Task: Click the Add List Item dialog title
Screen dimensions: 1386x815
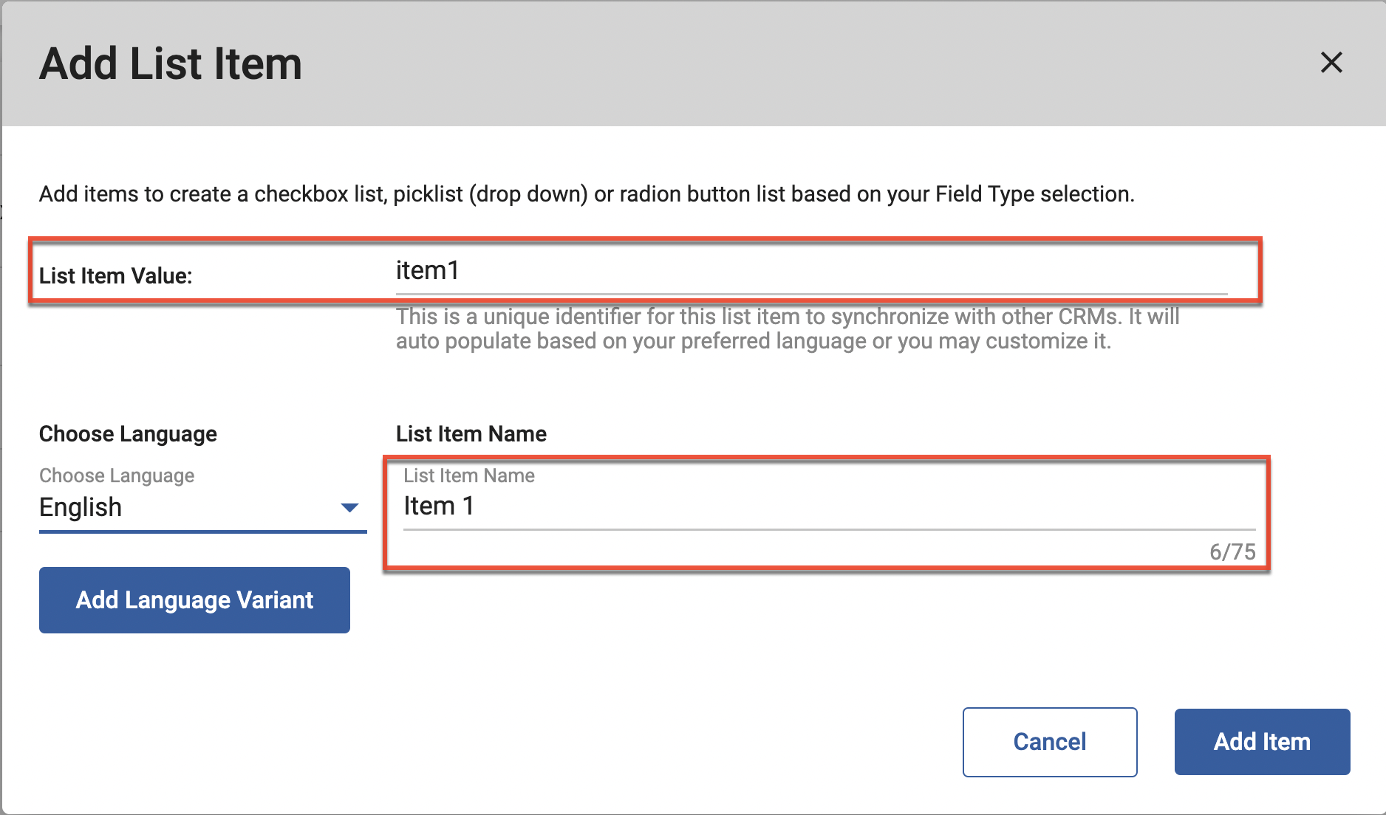Action: pyautogui.click(x=171, y=64)
